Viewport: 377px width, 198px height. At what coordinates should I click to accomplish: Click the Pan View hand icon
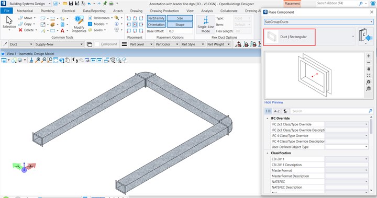coord(68,60)
